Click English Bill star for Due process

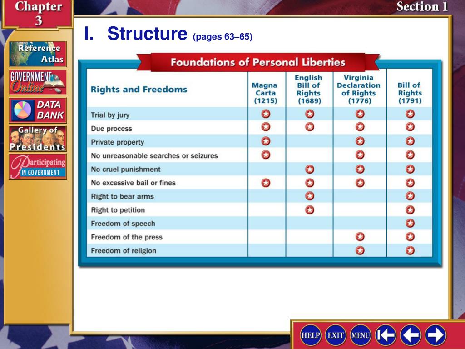pyautogui.click(x=310, y=127)
